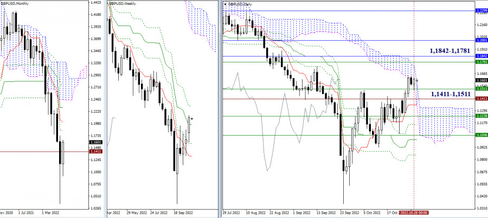Select the GBPUSD,Daily chart title
Viewport: 488px width, 218px height.
[240, 4]
